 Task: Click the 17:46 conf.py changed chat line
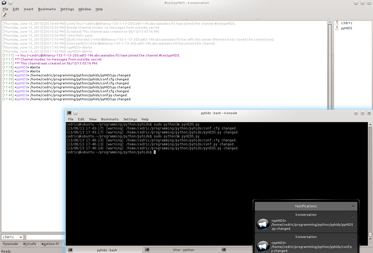point(65,95)
